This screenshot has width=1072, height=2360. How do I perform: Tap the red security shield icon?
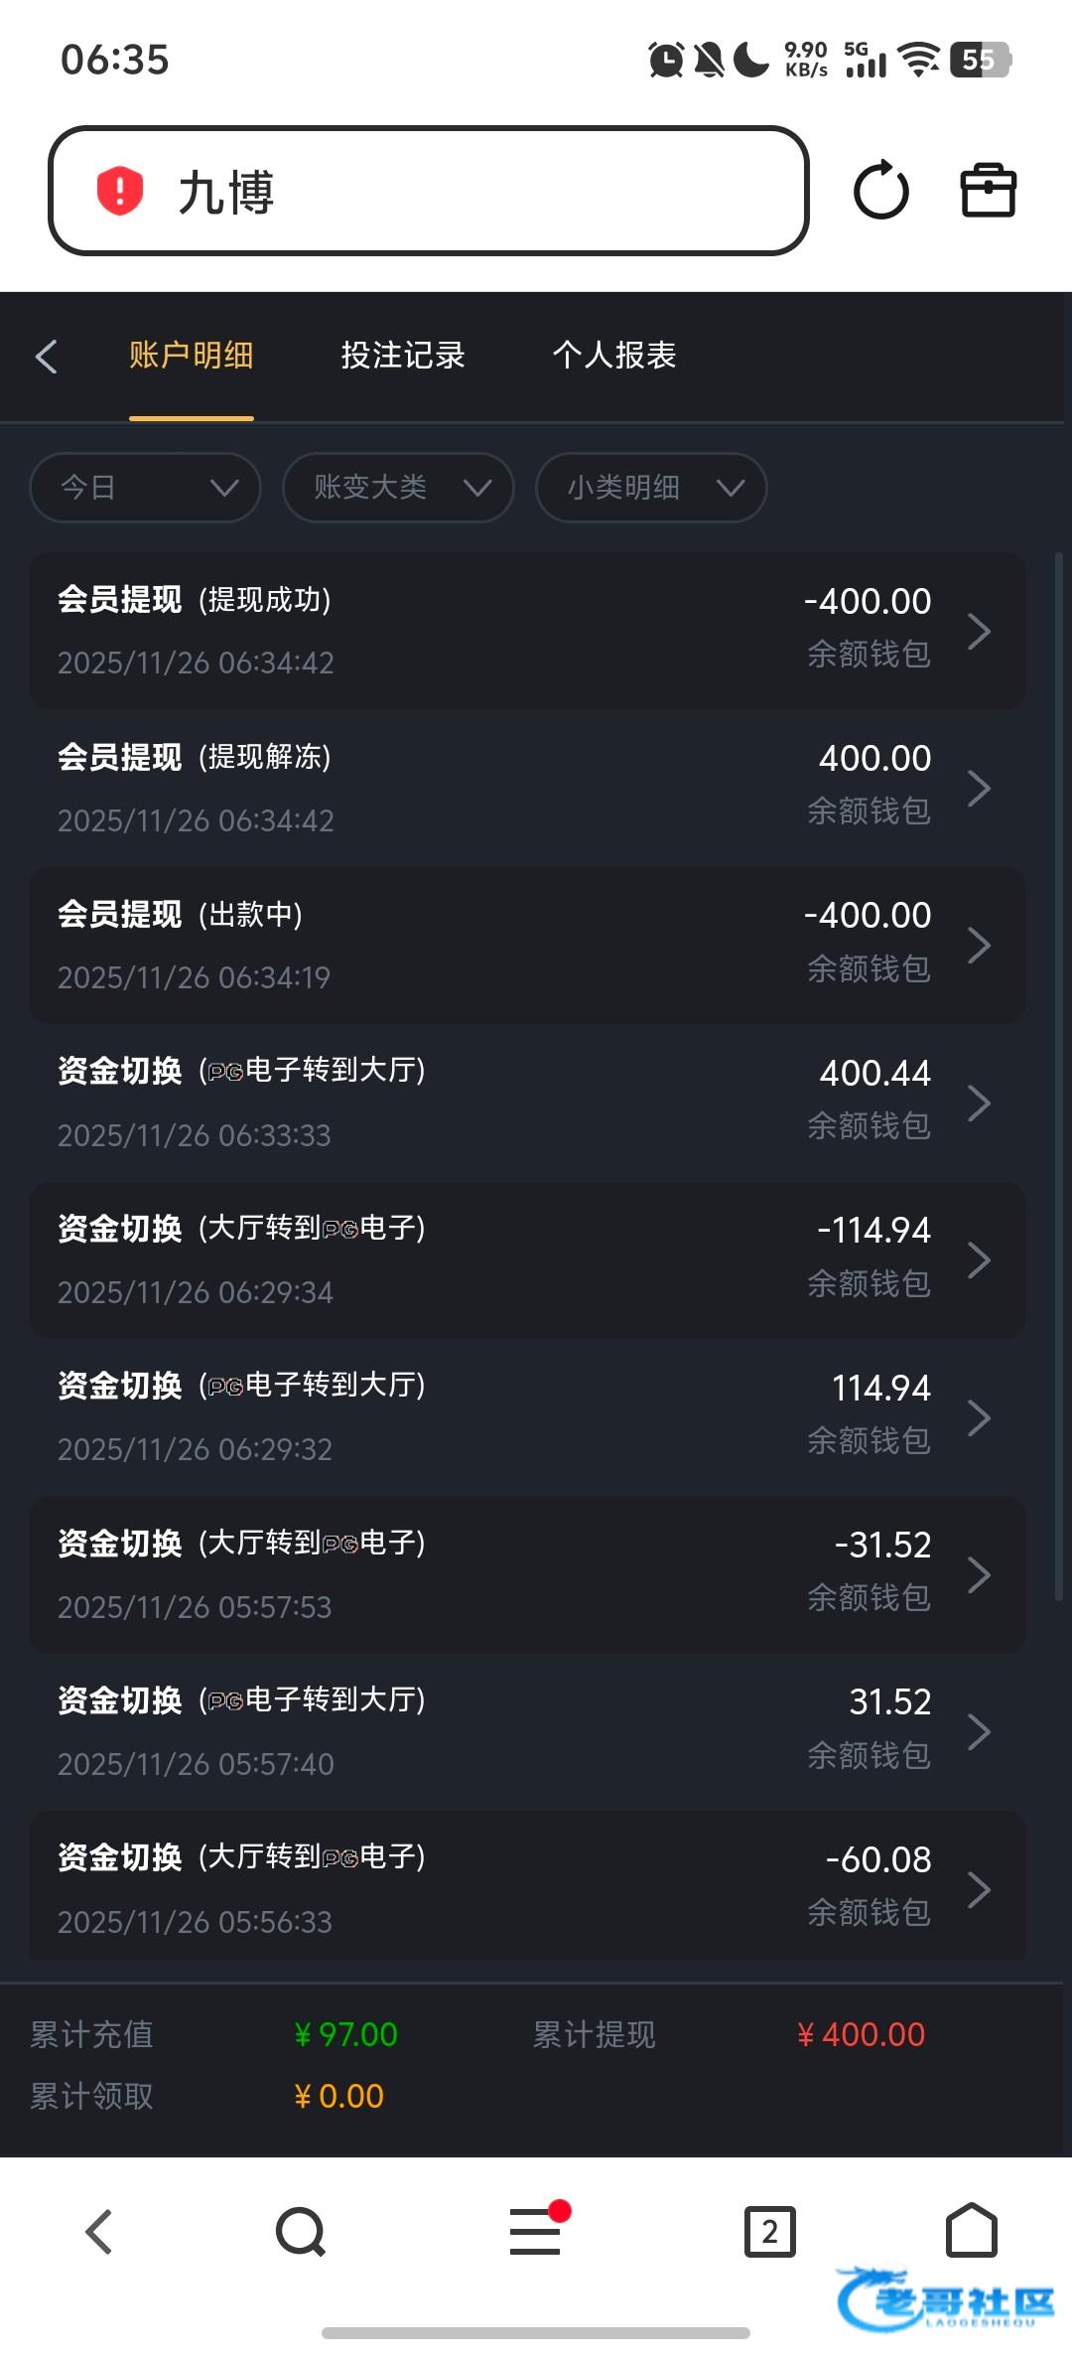click(x=120, y=191)
